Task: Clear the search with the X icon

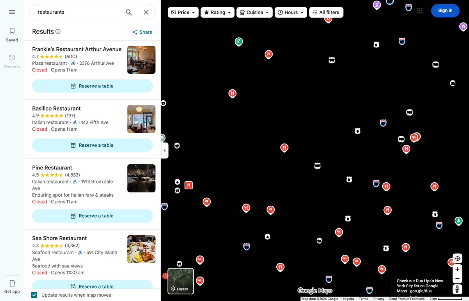Action: pyautogui.click(x=146, y=12)
